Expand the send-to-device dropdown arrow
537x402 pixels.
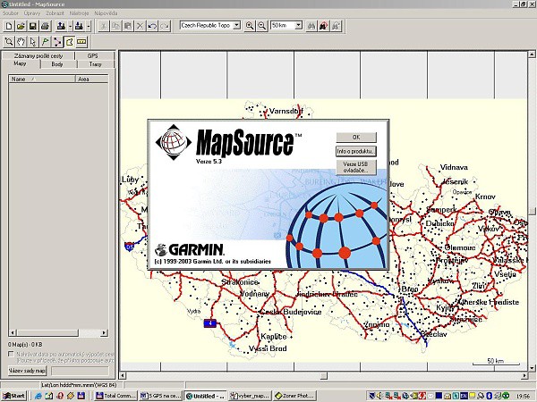pyautogui.click(x=70, y=26)
